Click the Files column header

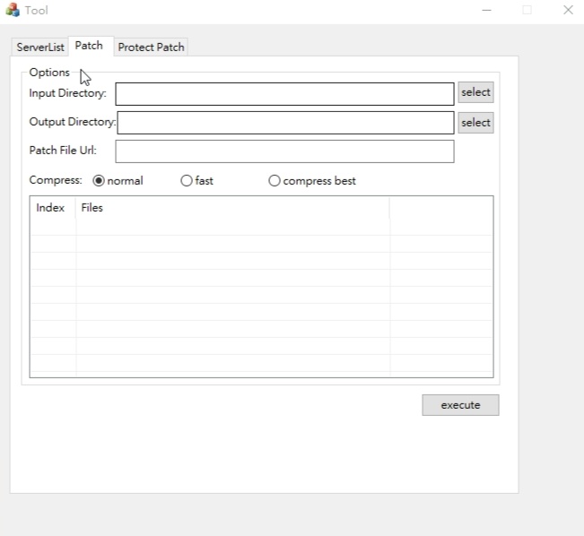[x=232, y=208]
